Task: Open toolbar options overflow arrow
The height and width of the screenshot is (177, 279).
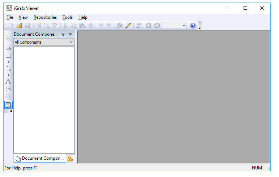Action: 199,28
